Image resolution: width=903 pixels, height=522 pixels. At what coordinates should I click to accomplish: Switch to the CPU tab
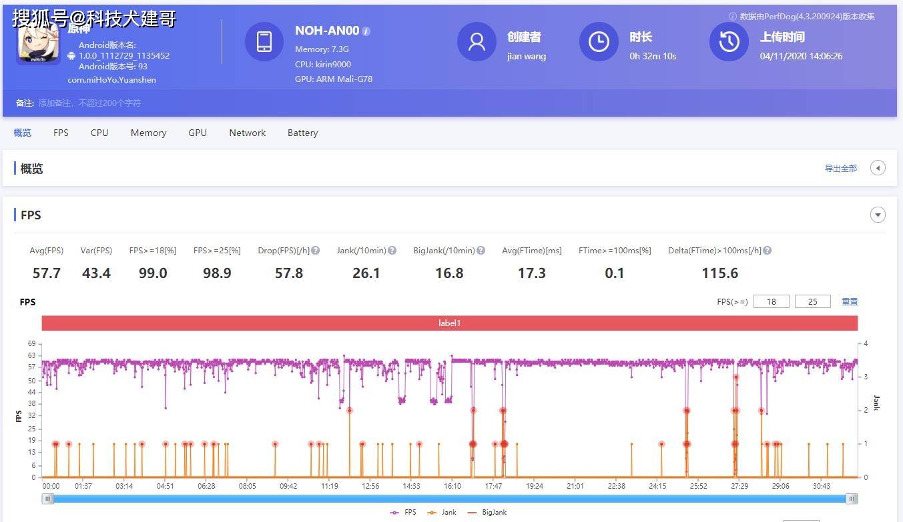point(99,133)
